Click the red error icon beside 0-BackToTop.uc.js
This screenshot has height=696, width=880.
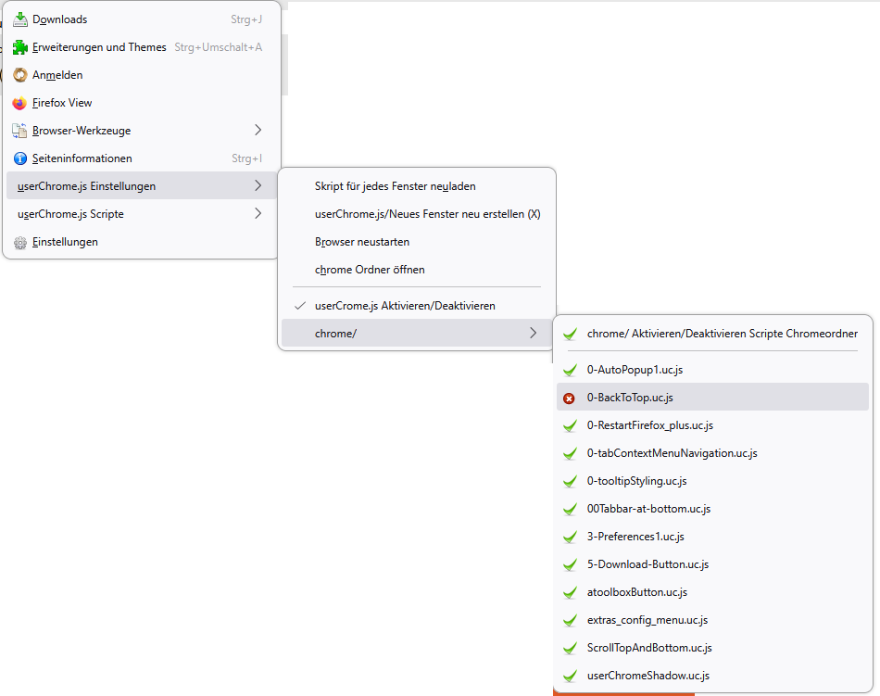(x=570, y=399)
